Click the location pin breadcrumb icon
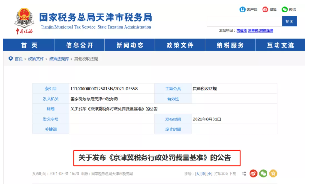 point(10,58)
